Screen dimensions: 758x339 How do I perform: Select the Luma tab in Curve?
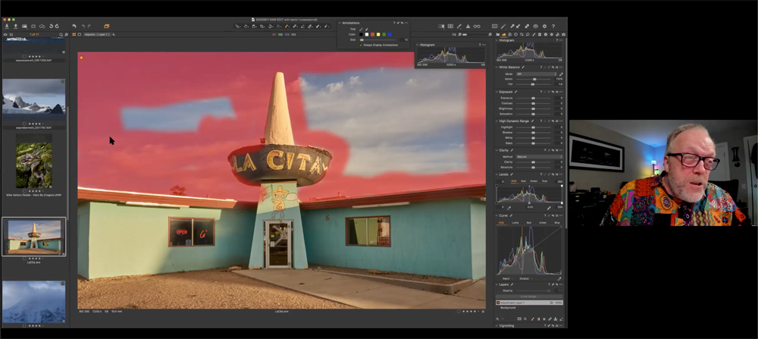pos(514,223)
